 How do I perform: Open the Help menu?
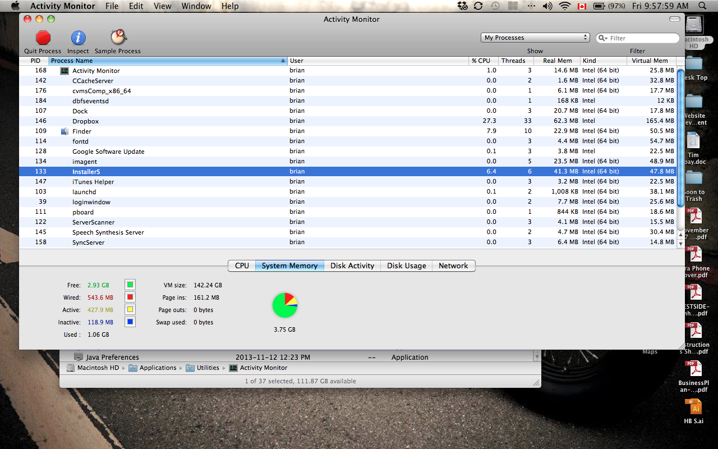(230, 6)
